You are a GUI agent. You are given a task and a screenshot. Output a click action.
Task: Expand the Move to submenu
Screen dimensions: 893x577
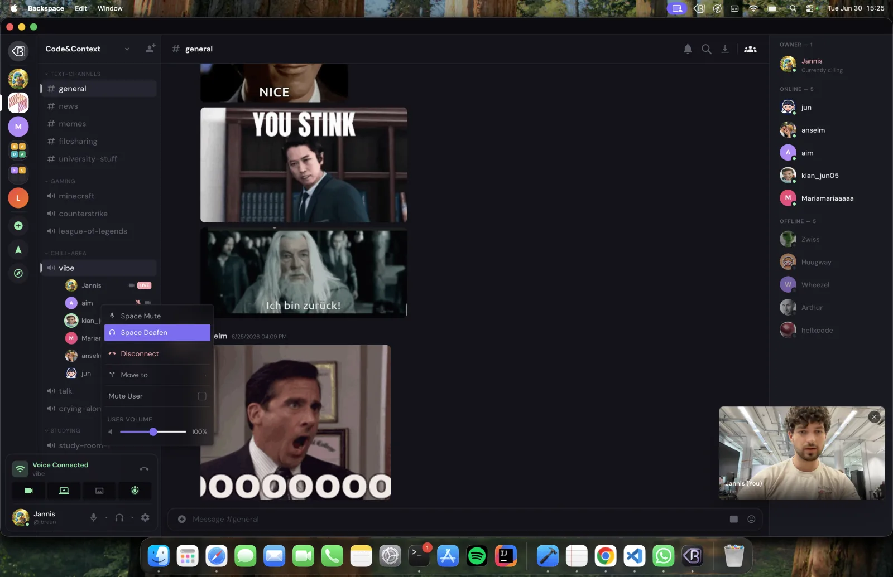click(x=157, y=375)
